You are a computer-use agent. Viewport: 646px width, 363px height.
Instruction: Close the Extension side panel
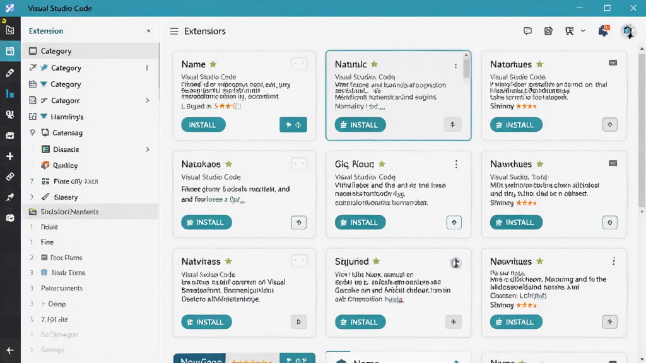coord(149,31)
